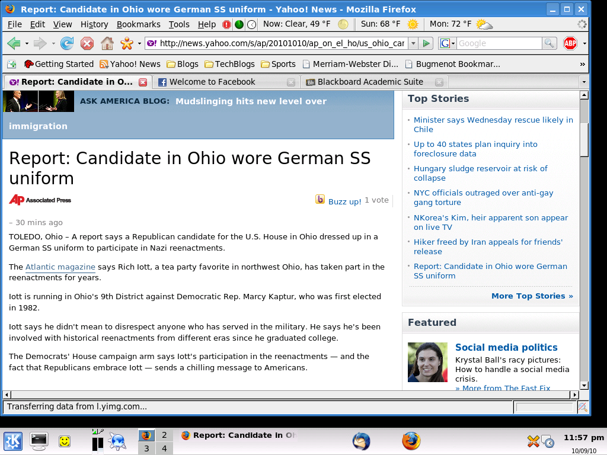The image size is (607, 455).
Task: Expand the Back button history dropdown
Action: [27, 44]
